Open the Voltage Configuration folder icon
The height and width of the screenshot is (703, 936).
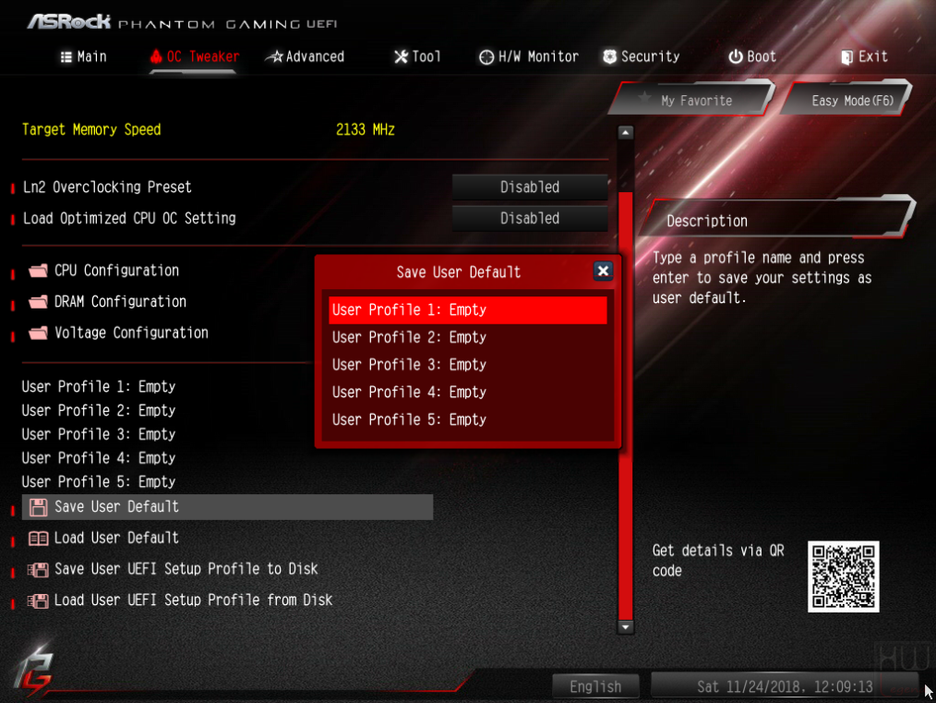coord(38,333)
